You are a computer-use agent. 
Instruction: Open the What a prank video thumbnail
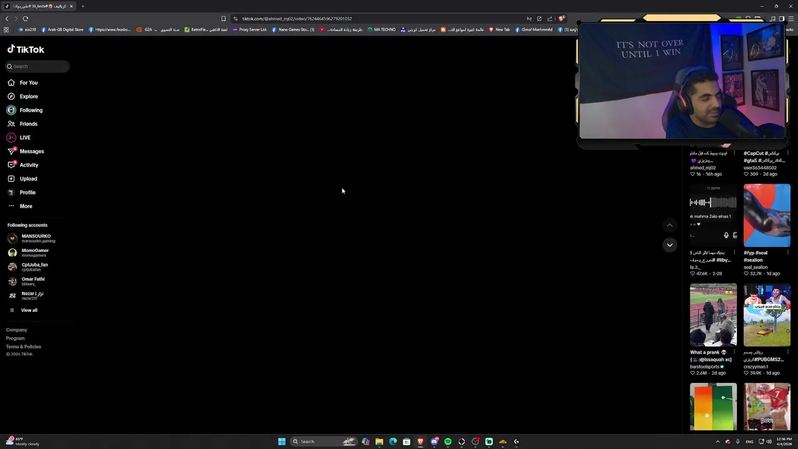click(713, 315)
